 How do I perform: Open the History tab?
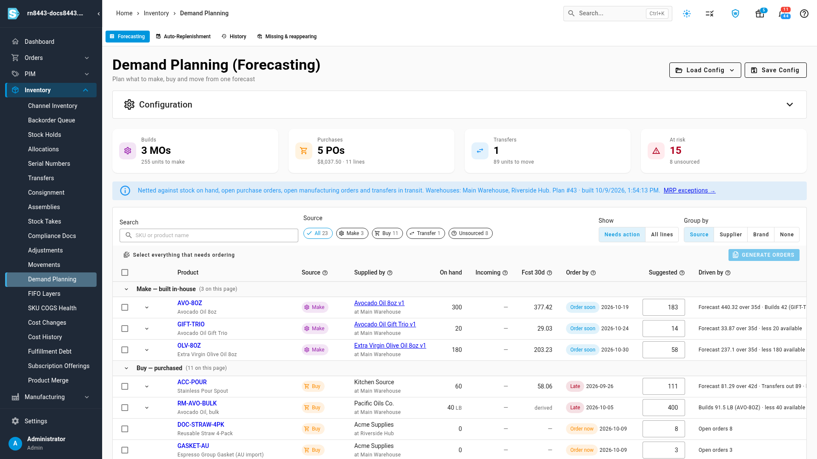pos(234,37)
